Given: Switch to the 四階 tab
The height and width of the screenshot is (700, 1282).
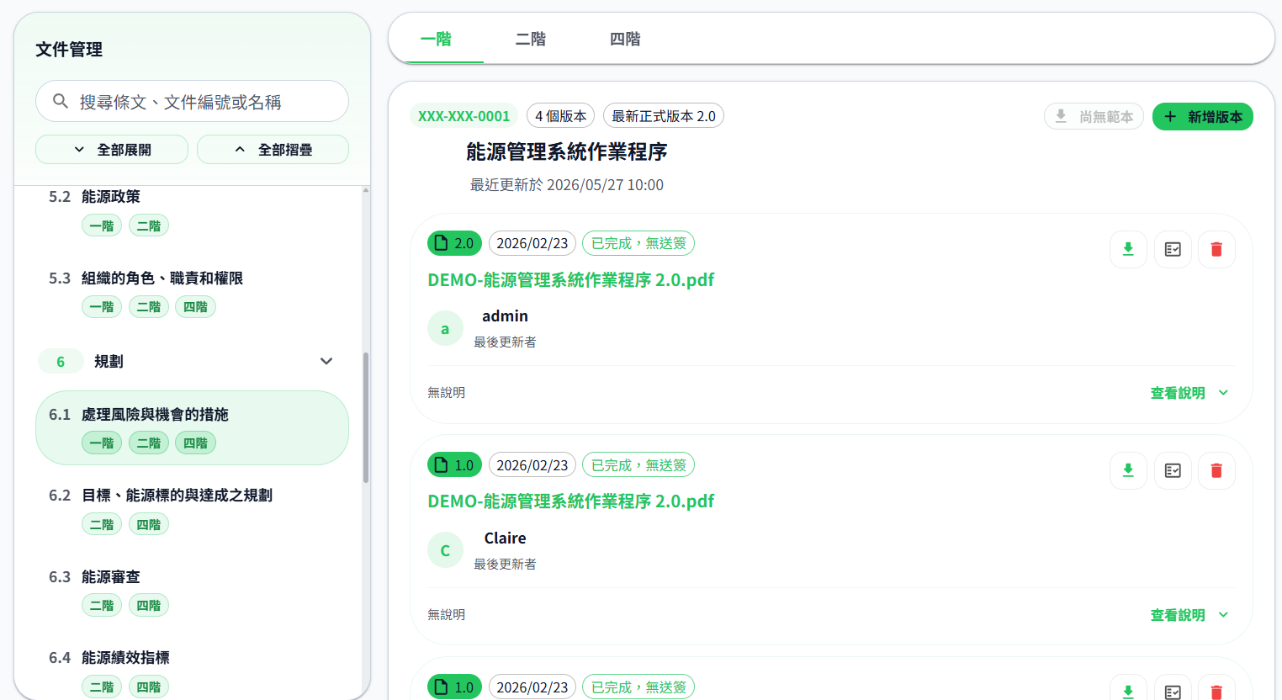Looking at the screenshot, I should coord(625,39).
